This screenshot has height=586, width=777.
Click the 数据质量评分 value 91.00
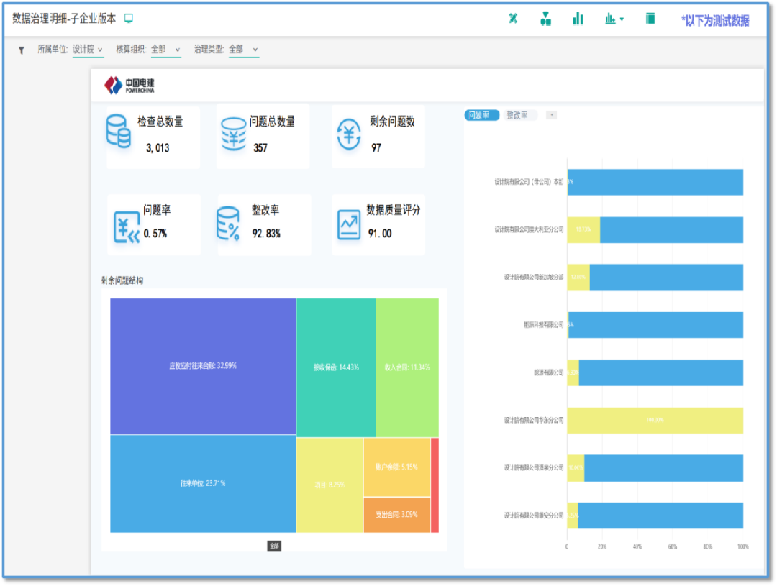point(380,233)
